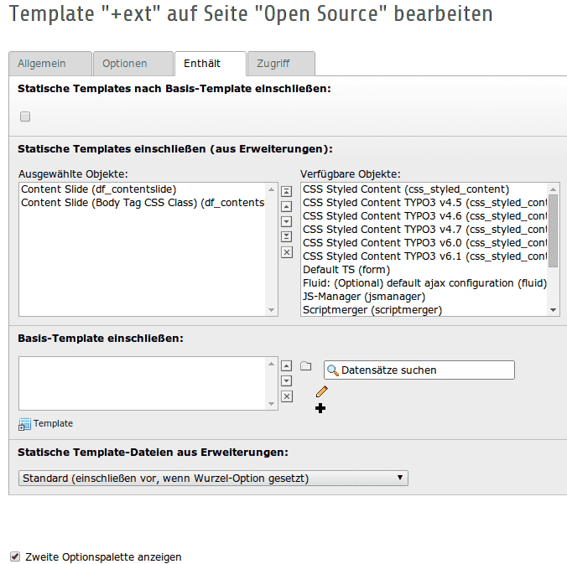Open the Statische Template-Dateien dropdown

tap(213, 478)
